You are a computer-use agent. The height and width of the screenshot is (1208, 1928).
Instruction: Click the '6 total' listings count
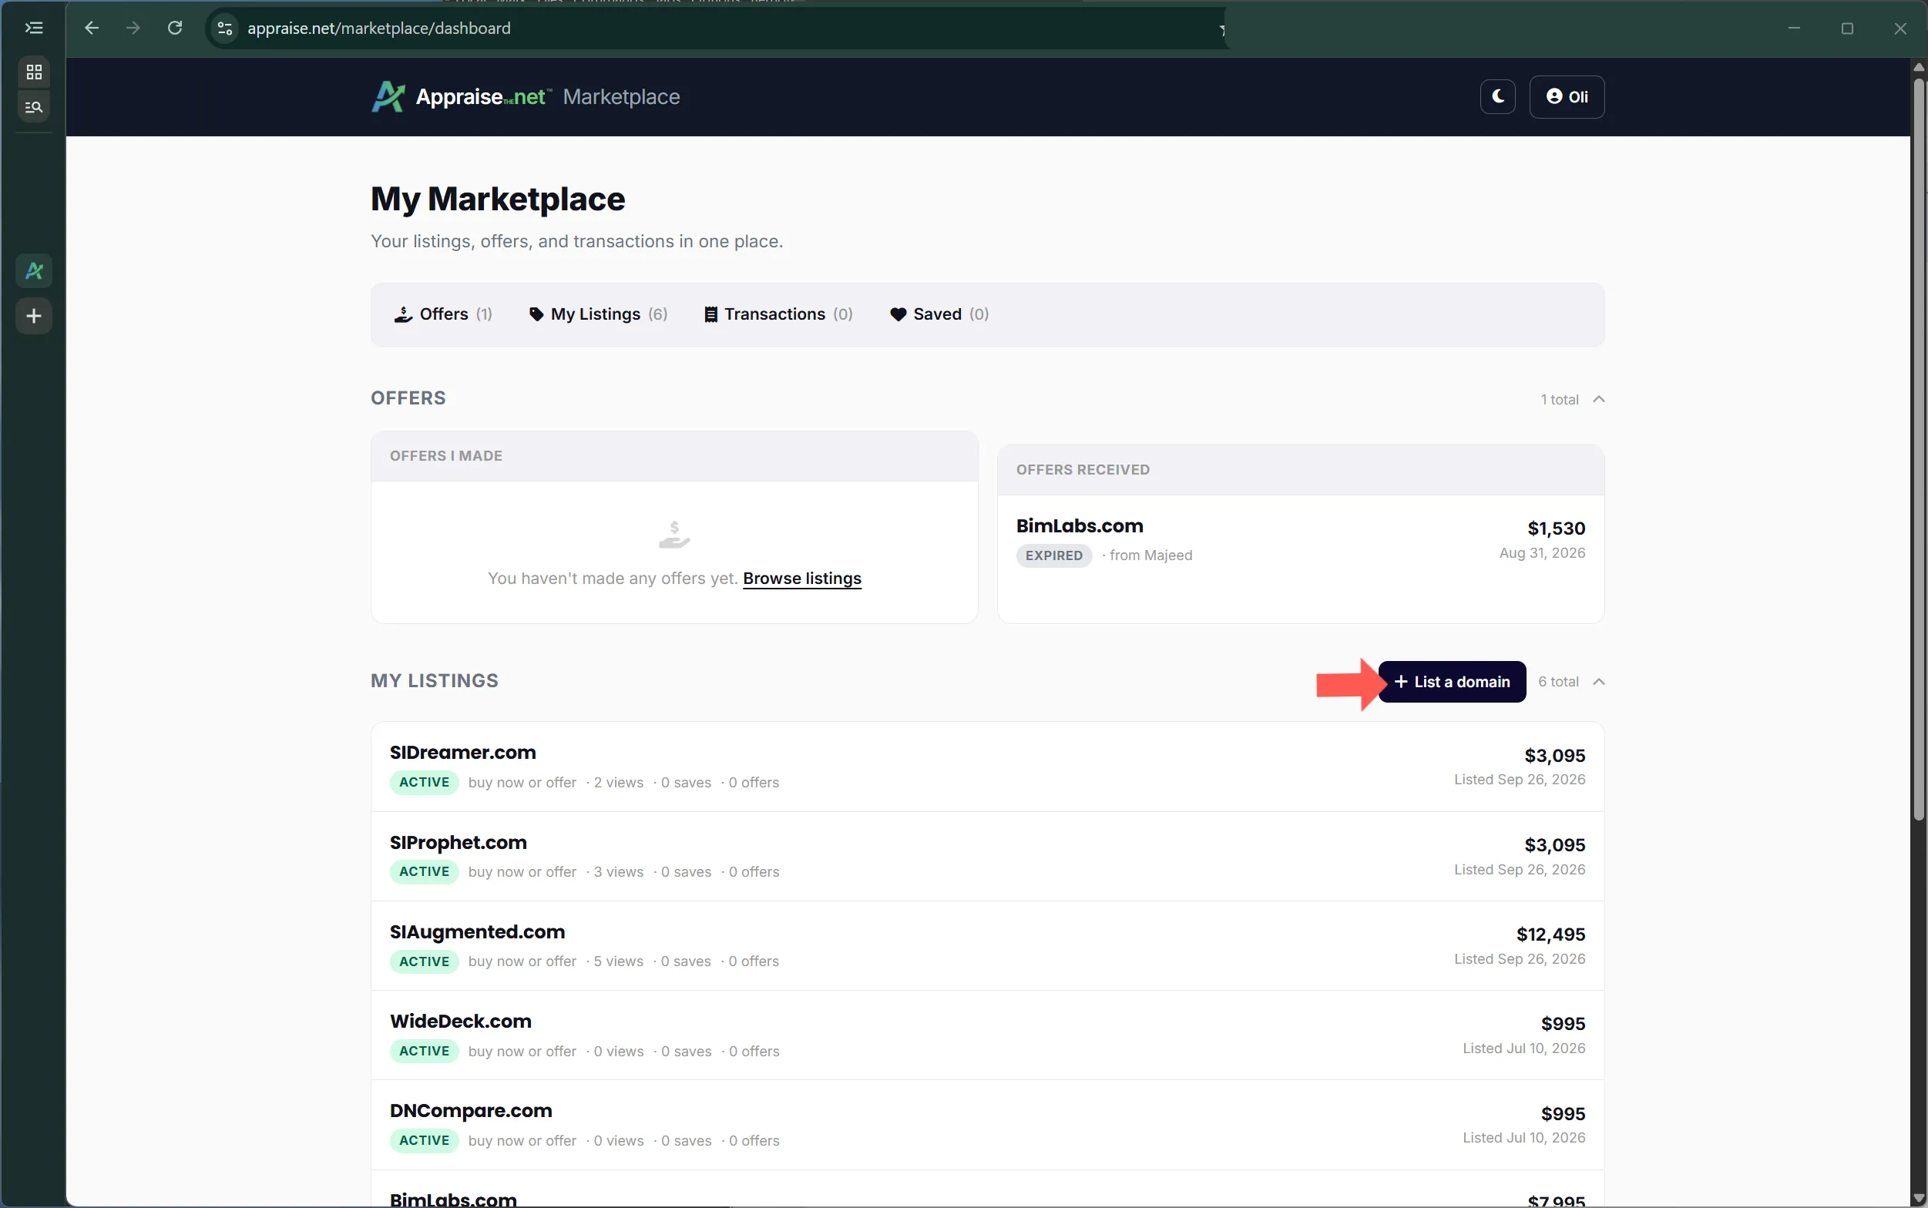pos(1558,682)
